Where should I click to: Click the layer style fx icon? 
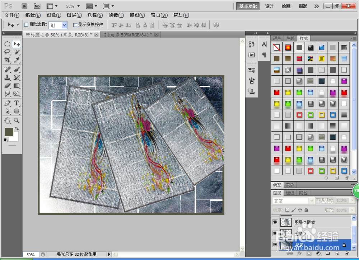pyautogui.click(x=299, y=254)
